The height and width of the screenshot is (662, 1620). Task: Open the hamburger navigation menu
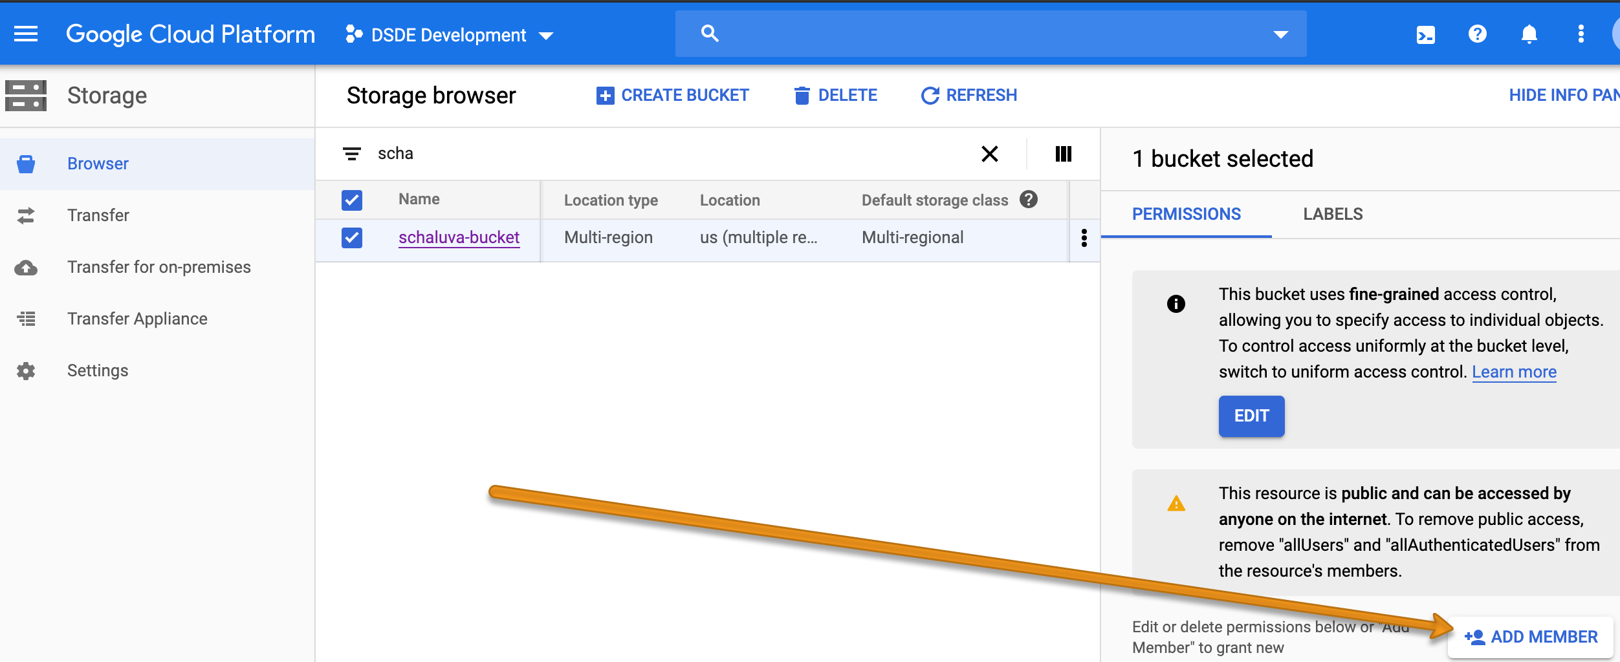click(26, 34)
